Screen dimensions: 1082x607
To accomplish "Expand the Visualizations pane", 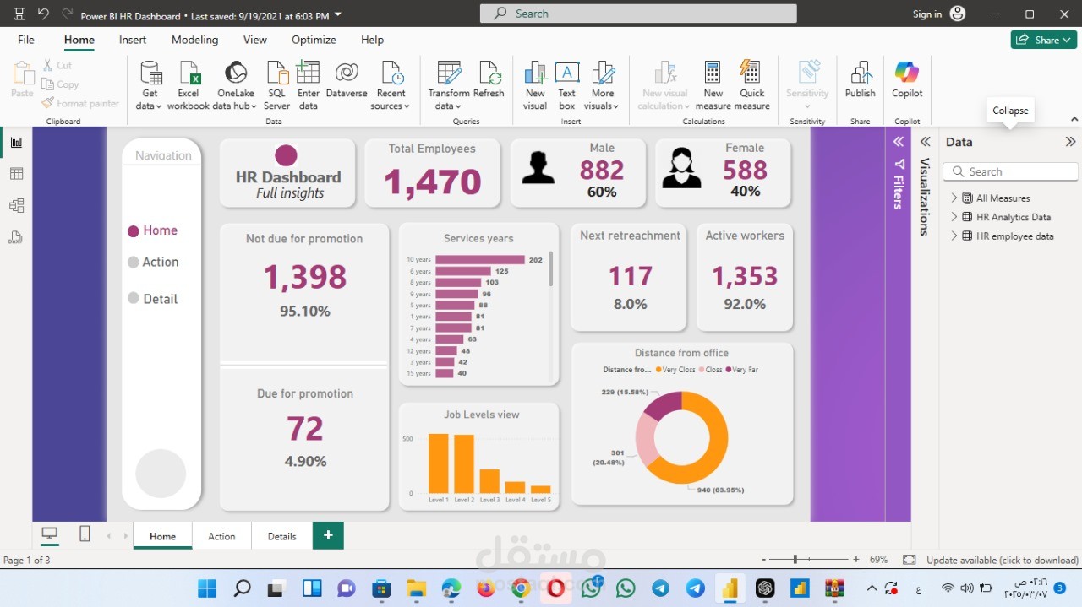I will click(x=926, y=142).
